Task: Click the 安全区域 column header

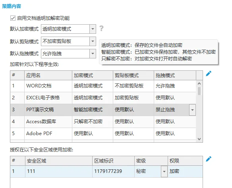Action: coord(59,161)
